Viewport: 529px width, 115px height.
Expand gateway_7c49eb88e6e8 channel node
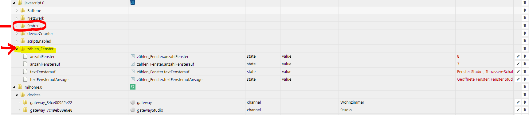(19, 110)
